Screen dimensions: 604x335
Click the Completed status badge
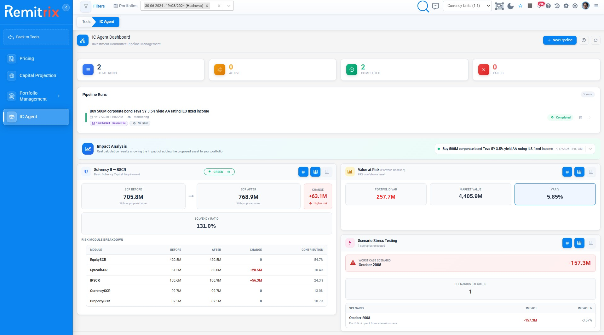coord(561,118)
